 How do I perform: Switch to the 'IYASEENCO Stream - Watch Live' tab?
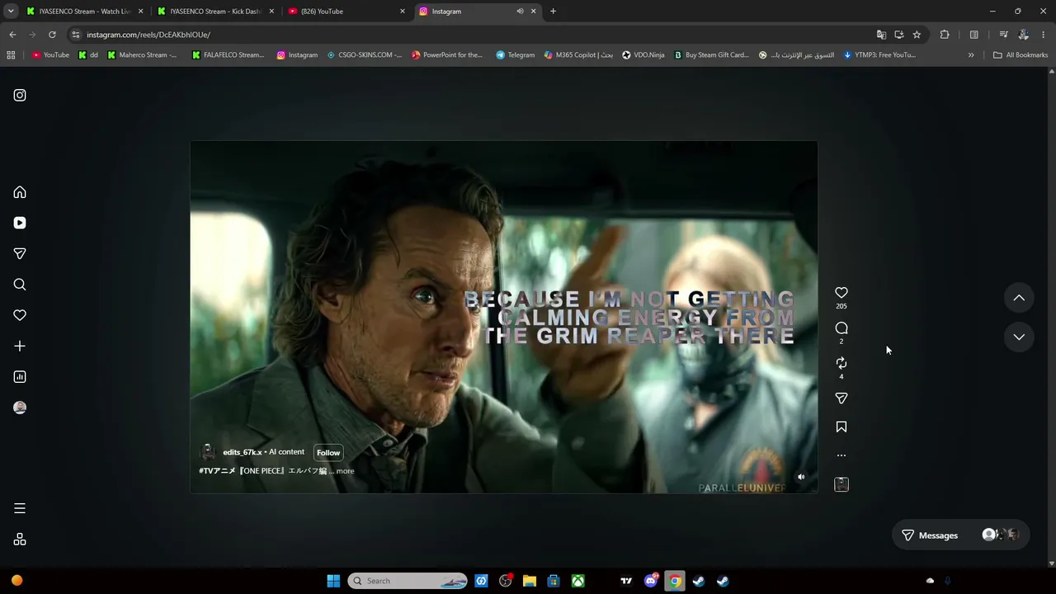click(x=84, y=12)
